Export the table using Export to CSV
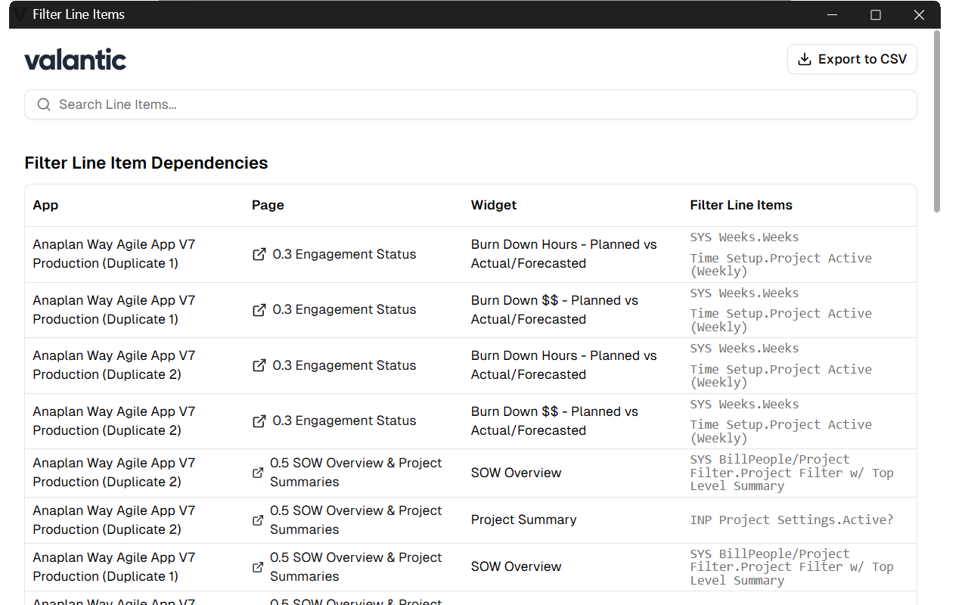968x605 pixels. (852, 59)
